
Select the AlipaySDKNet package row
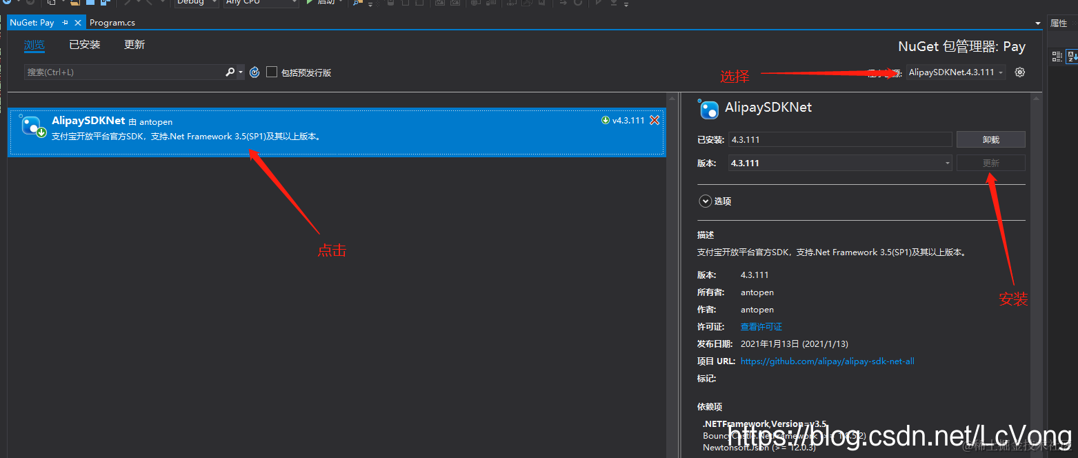point(337,132)
